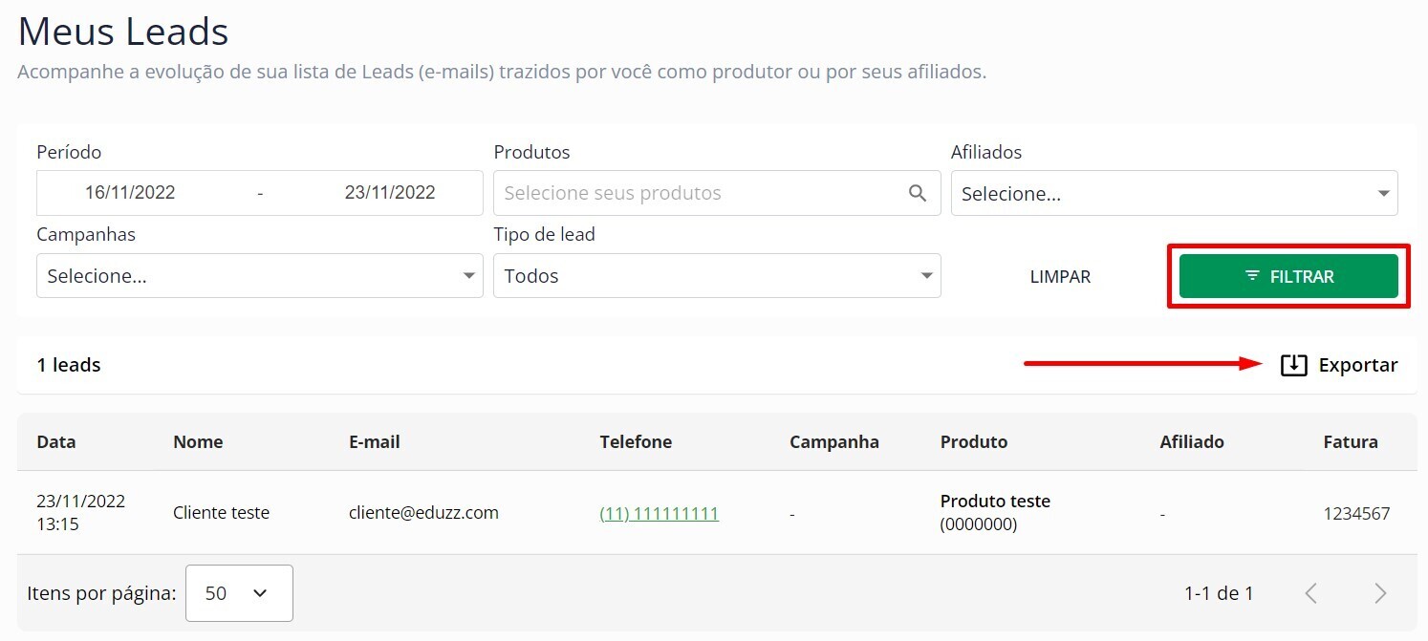Click the end date 23/11/2022
Screen dimensions: 1428x641
point(390,193)
